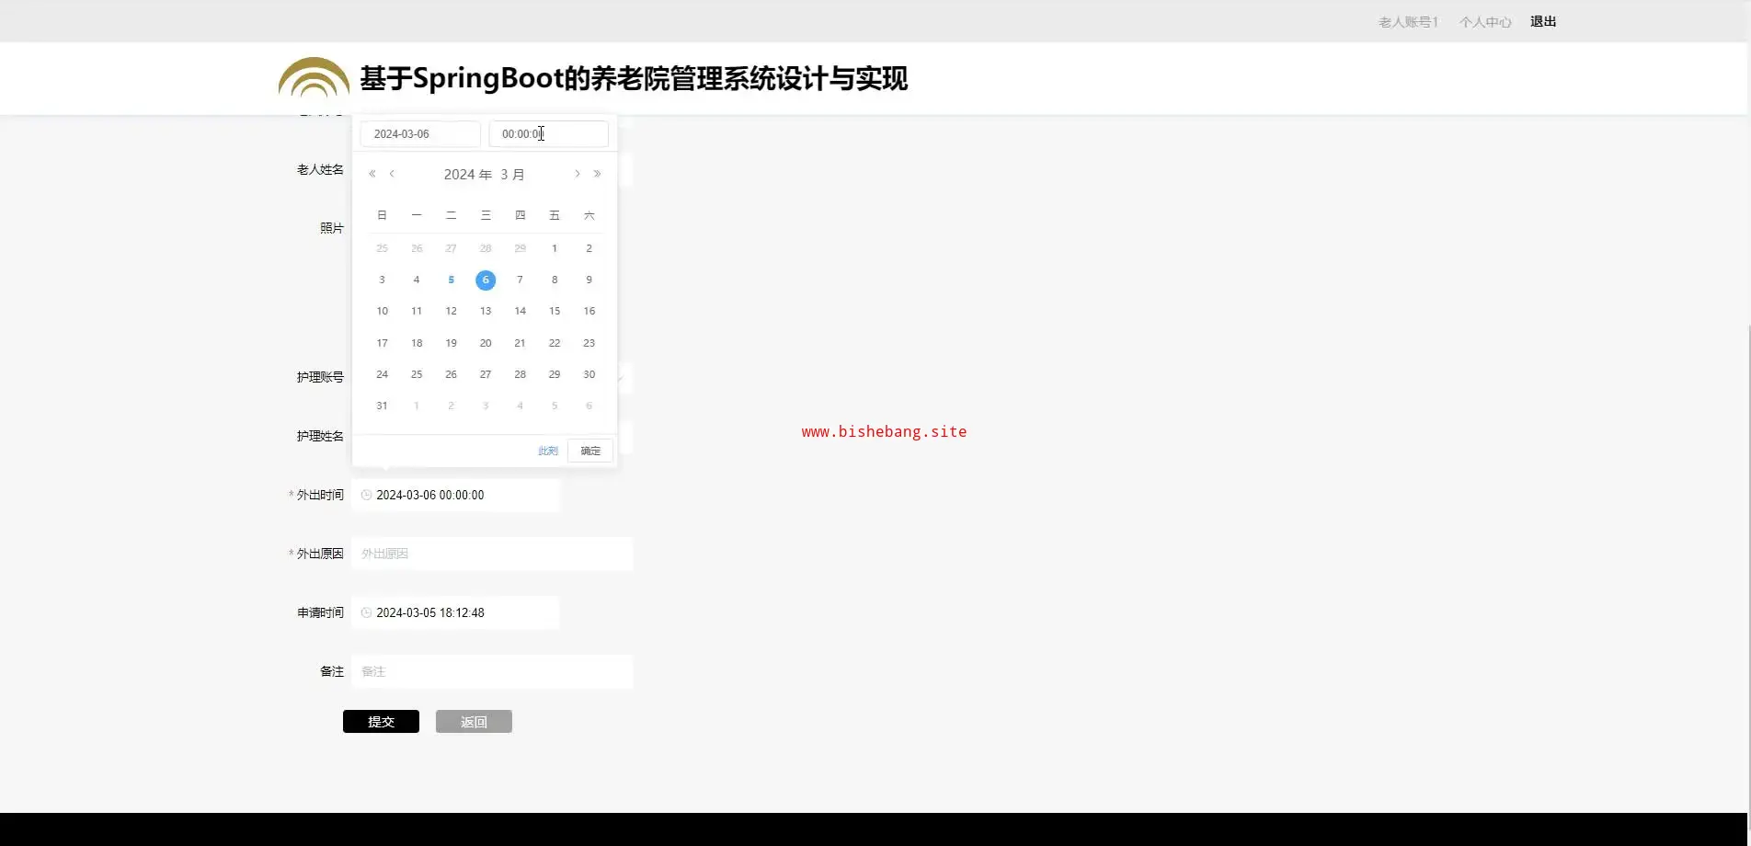The height and width of the screenshot is (846, 1751).
Task: Choose day 12 in the calendar
Action: [451, 311]
